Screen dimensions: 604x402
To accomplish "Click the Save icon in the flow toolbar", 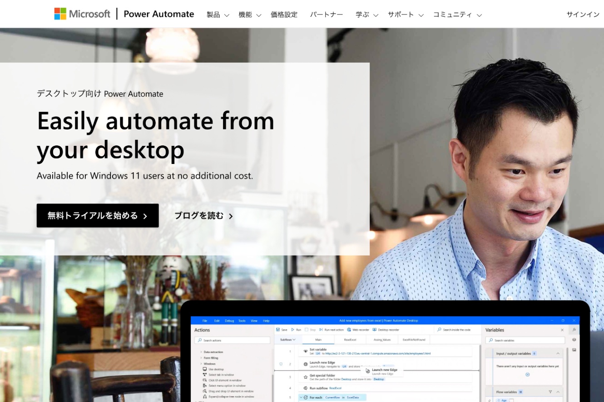I will [278, 329].
